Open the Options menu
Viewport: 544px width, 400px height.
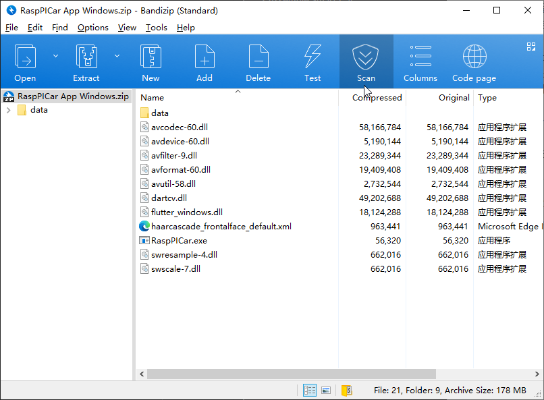click(x=92, y=28)
